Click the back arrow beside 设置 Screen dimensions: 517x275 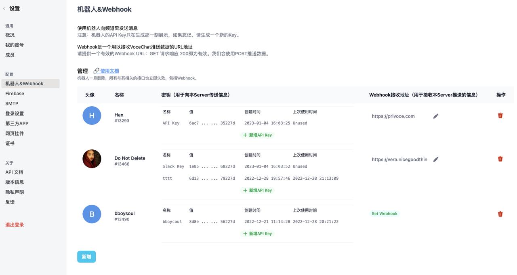click(4, 8)
